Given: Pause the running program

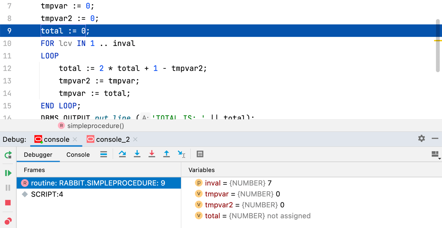Looking at the screenshot, I should (x=8, y=187).
